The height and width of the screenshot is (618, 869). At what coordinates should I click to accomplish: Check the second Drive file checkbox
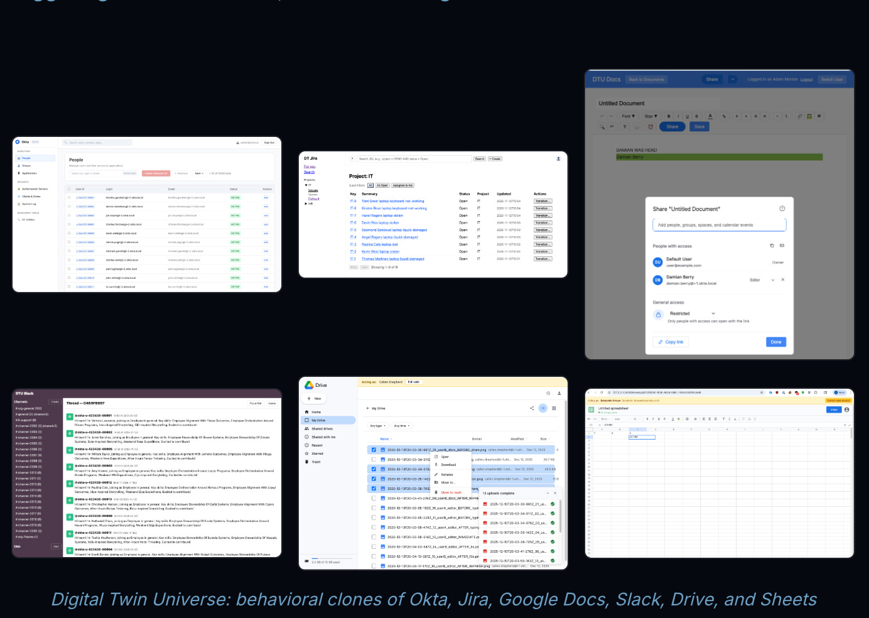[x=374, y=460]
